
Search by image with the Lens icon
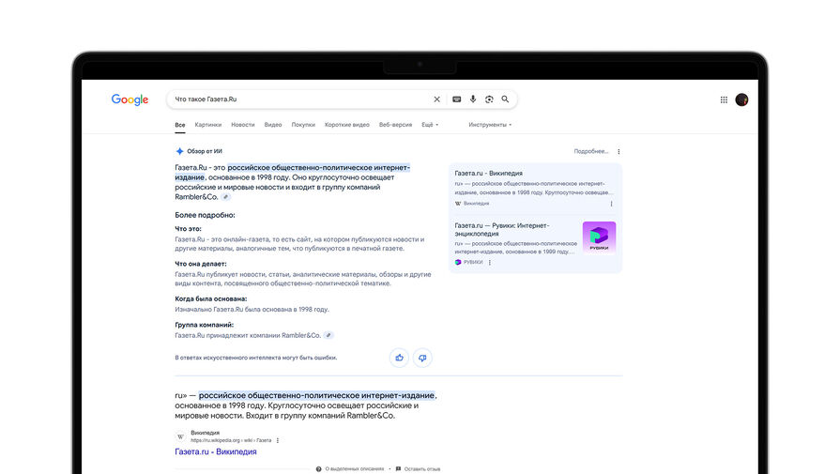pos(489,99)
